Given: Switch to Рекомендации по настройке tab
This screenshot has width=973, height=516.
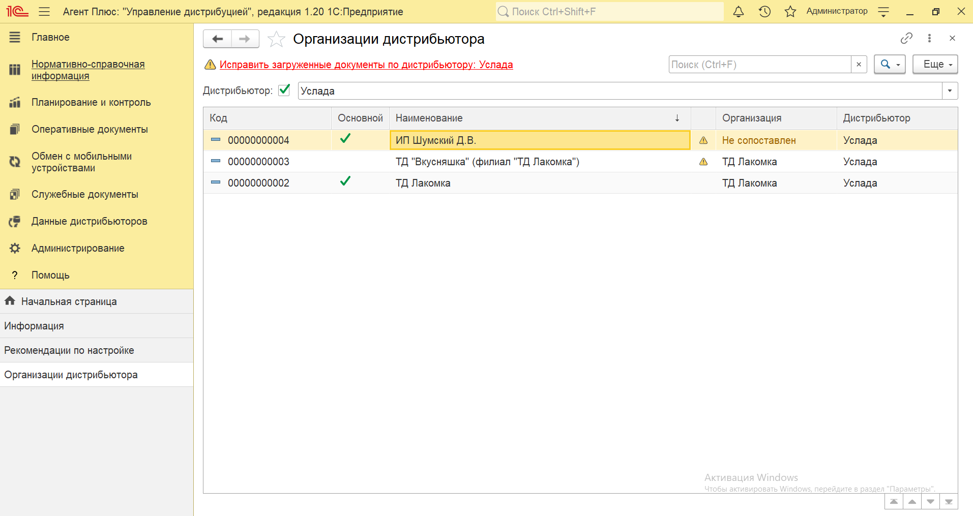Looking at the screenshot, I should (x=97, y=350).
